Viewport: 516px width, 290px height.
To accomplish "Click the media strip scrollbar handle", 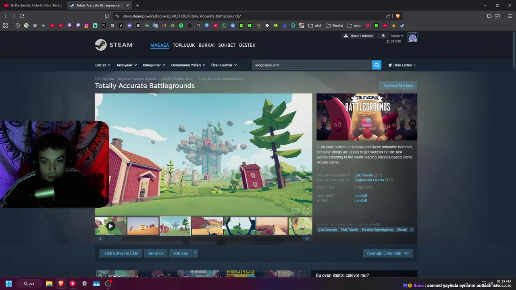I will click(x=113, y=238).
